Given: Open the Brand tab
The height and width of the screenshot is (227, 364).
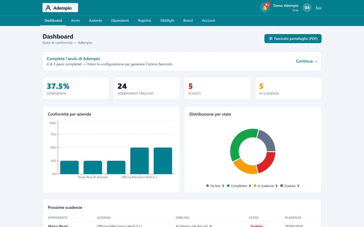Looking at the screenshot, I should [x=188, y=20].
